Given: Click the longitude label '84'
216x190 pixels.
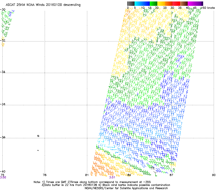Looking at the screenshot, I should pos(129,175).
